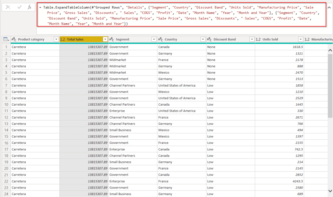The width and height of the screenshot is (333, 197).
Task: Cancel formula edit with X icon
Action: pyautogui.click(x=8, y=7)
